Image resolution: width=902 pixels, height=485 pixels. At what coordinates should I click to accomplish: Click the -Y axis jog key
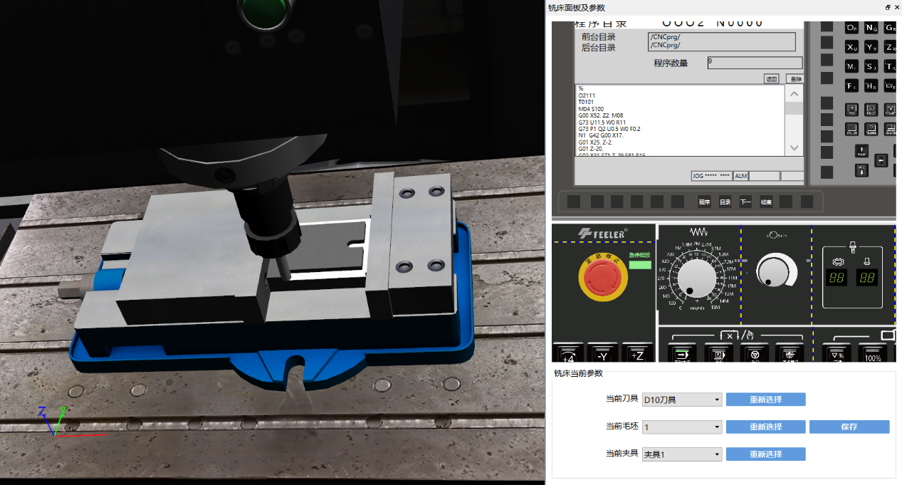point(602,354)
